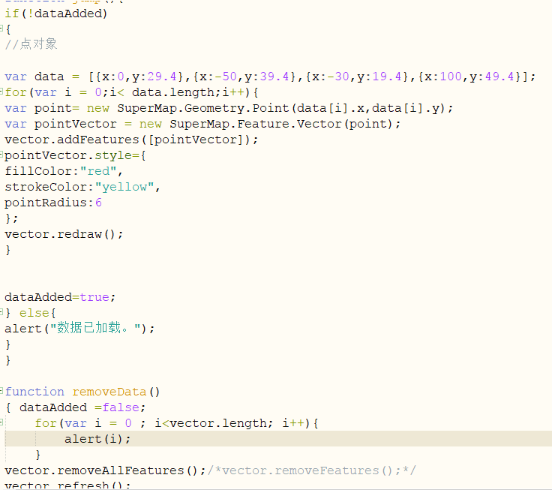Collapse the removeData function fold marker
Screen dimensions: 552x490
tap(2, 391)
